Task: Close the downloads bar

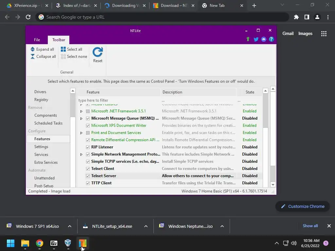Action: point(329,226)
